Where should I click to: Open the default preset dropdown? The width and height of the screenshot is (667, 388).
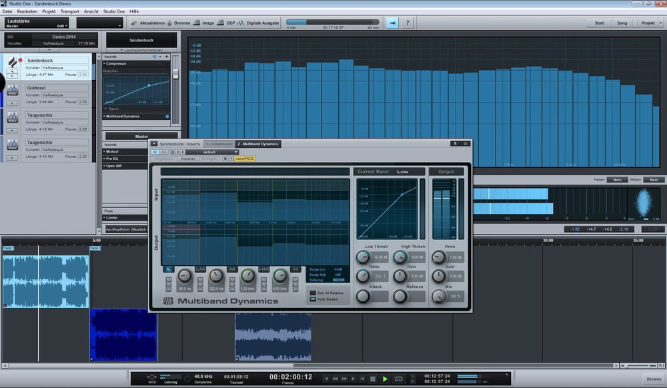(x=212, y=152)
